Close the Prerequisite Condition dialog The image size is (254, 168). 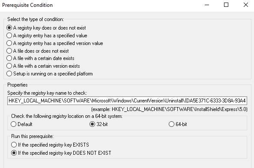(246, 5)
